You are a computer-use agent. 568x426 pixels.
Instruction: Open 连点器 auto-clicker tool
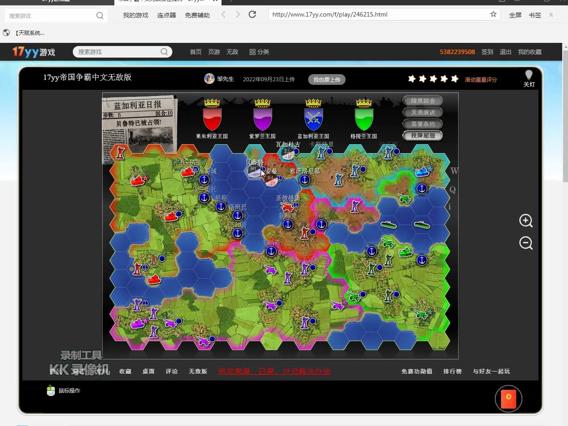click(167, 15)
